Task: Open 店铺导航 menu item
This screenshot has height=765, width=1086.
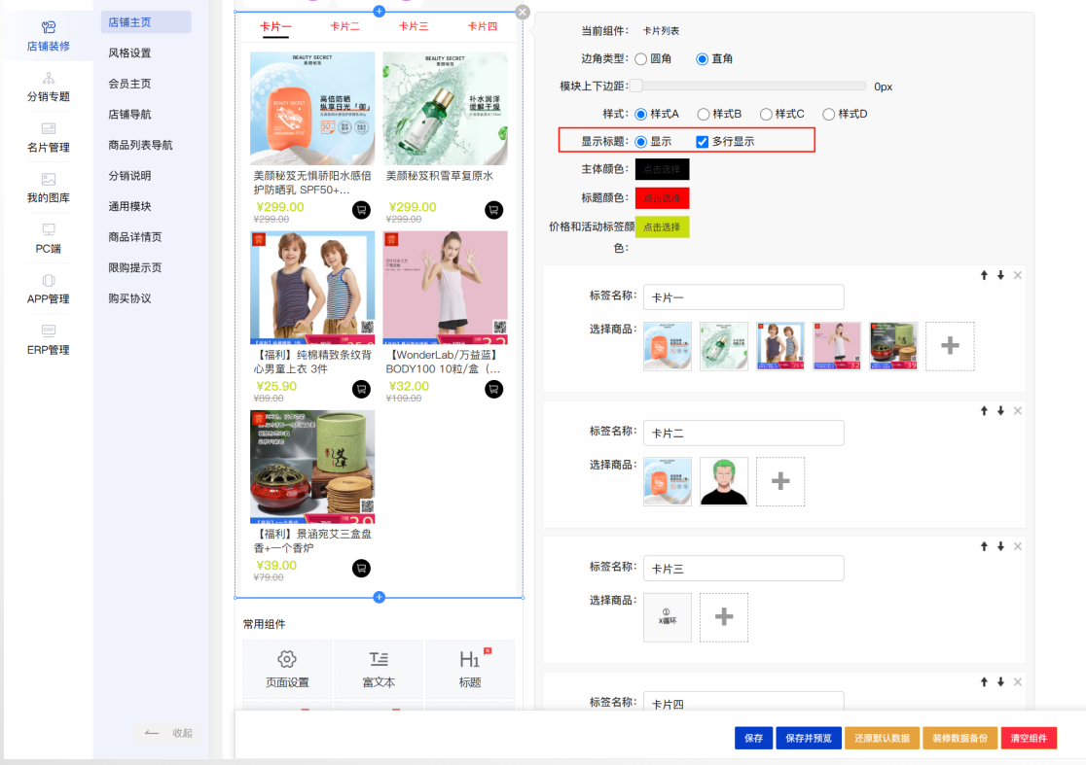Action: click(129, 114)
